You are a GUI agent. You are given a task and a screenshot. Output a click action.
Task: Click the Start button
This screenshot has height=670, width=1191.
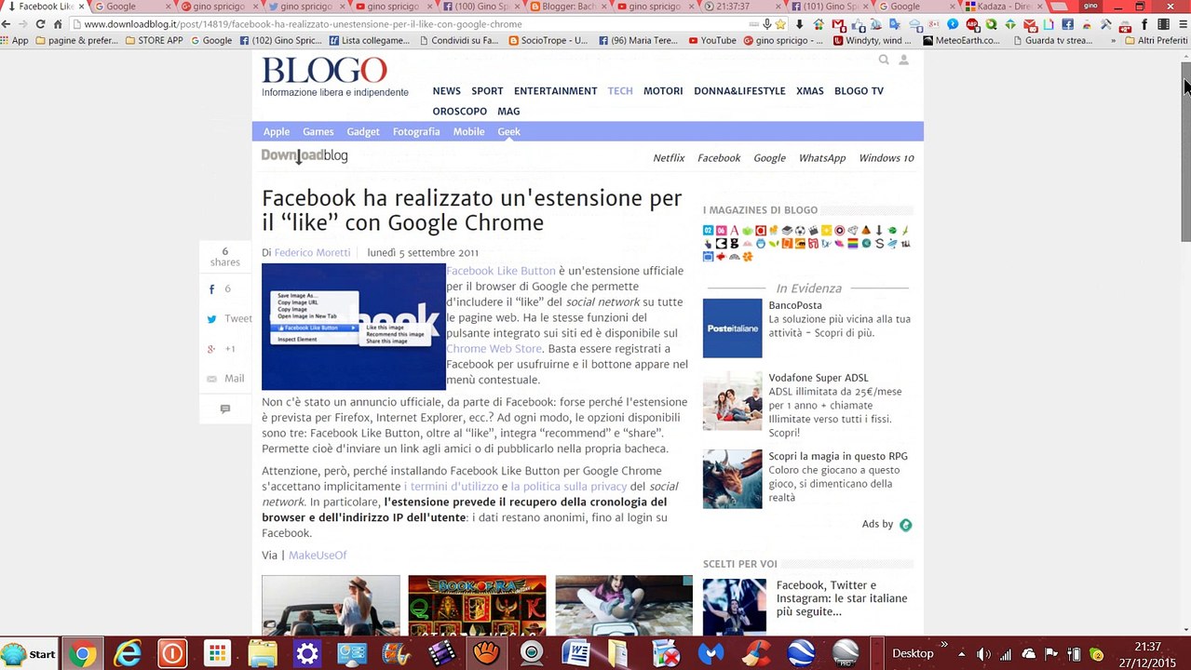point(29,654)
